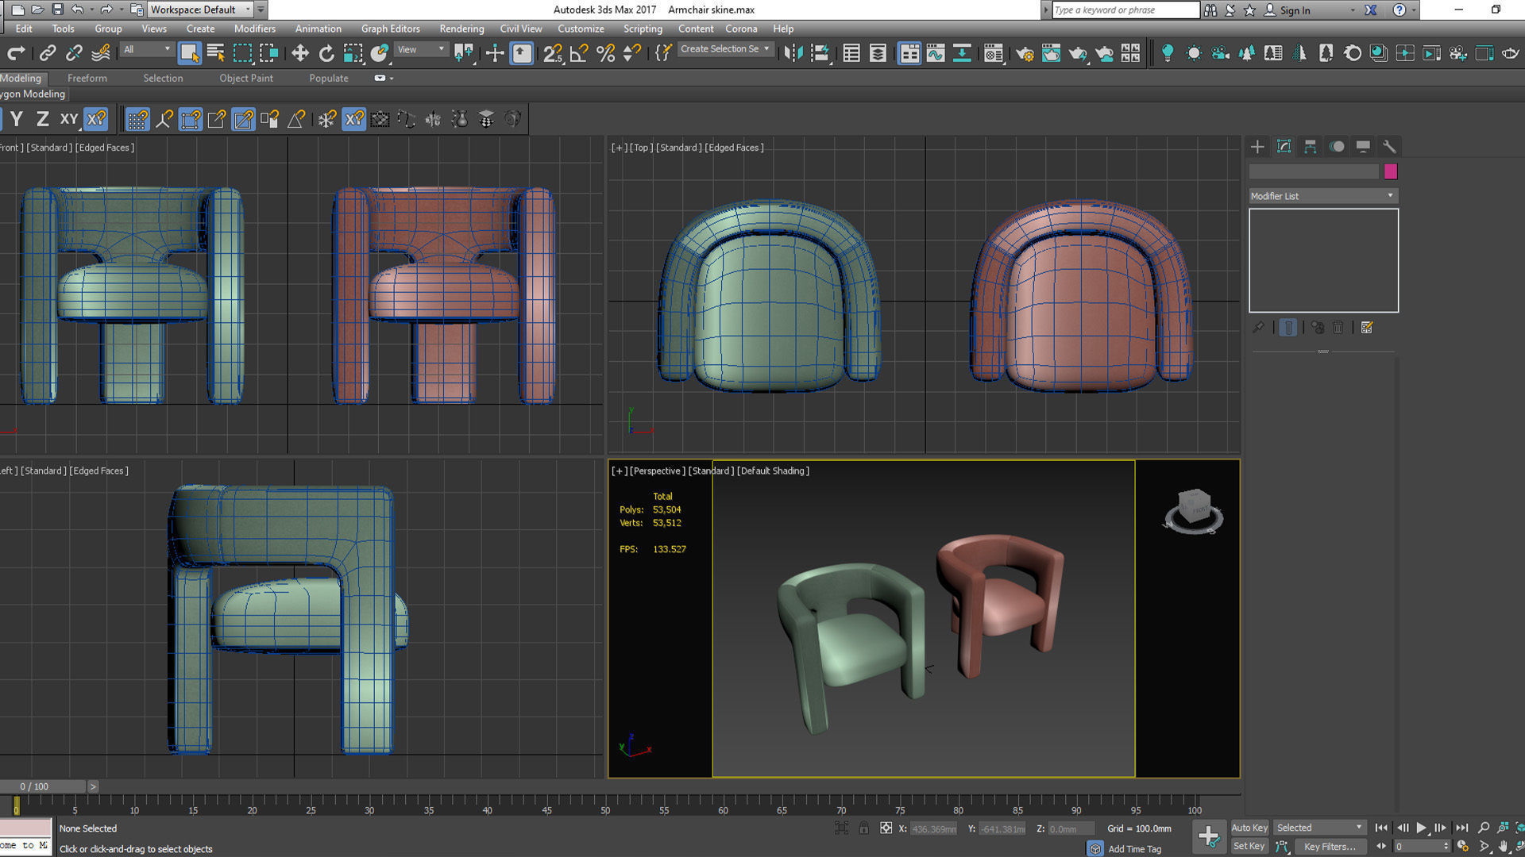Open the Rendered Frame Window teapot icon
Screen dimensions: 1525x857
1051,53
